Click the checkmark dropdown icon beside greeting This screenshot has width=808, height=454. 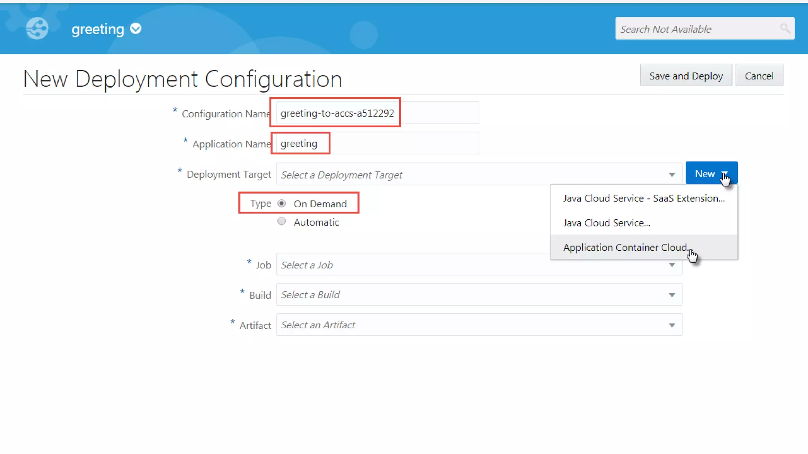coord(136,29)
